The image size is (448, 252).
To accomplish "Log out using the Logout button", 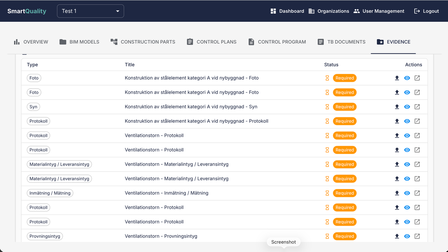I will (426, 11).
